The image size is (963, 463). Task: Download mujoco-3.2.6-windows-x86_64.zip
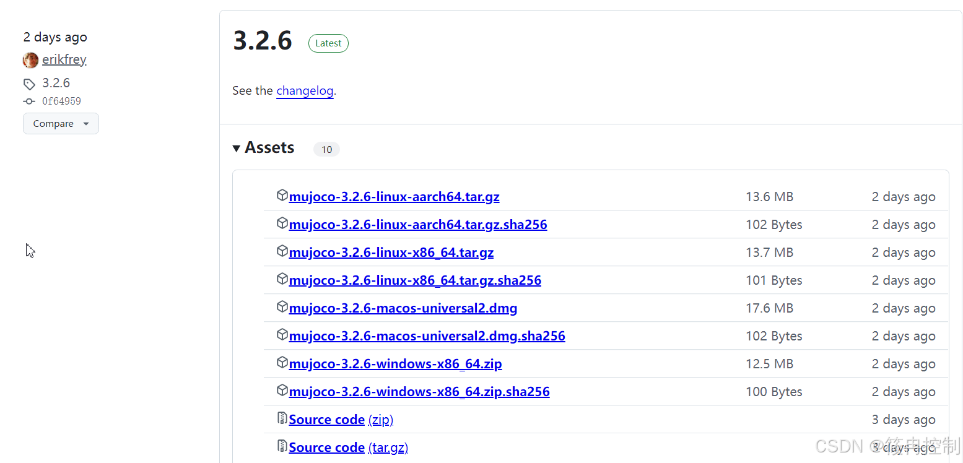tap(395, 364)
